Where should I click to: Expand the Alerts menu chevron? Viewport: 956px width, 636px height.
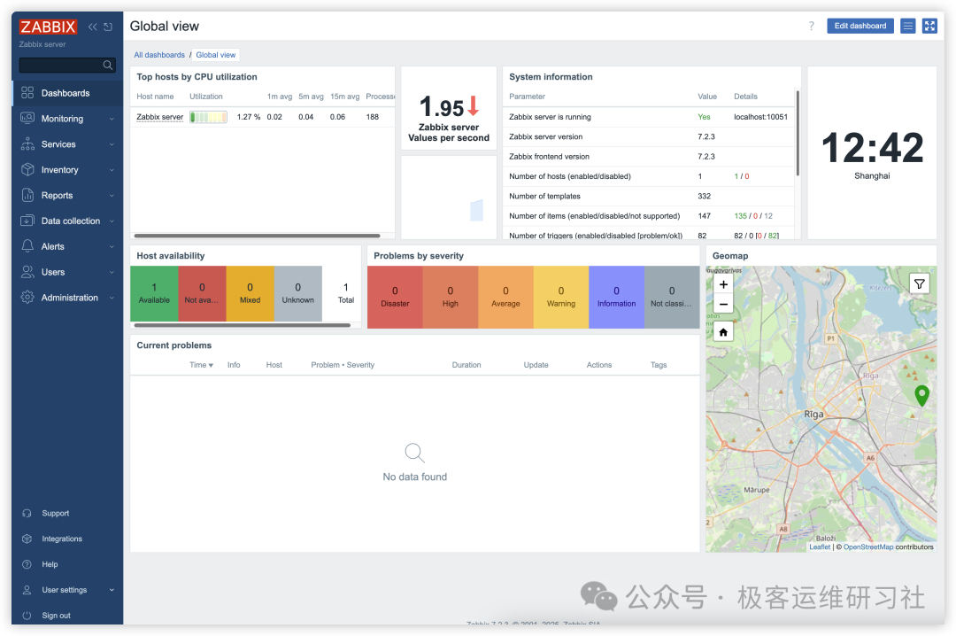click(112, 246)
